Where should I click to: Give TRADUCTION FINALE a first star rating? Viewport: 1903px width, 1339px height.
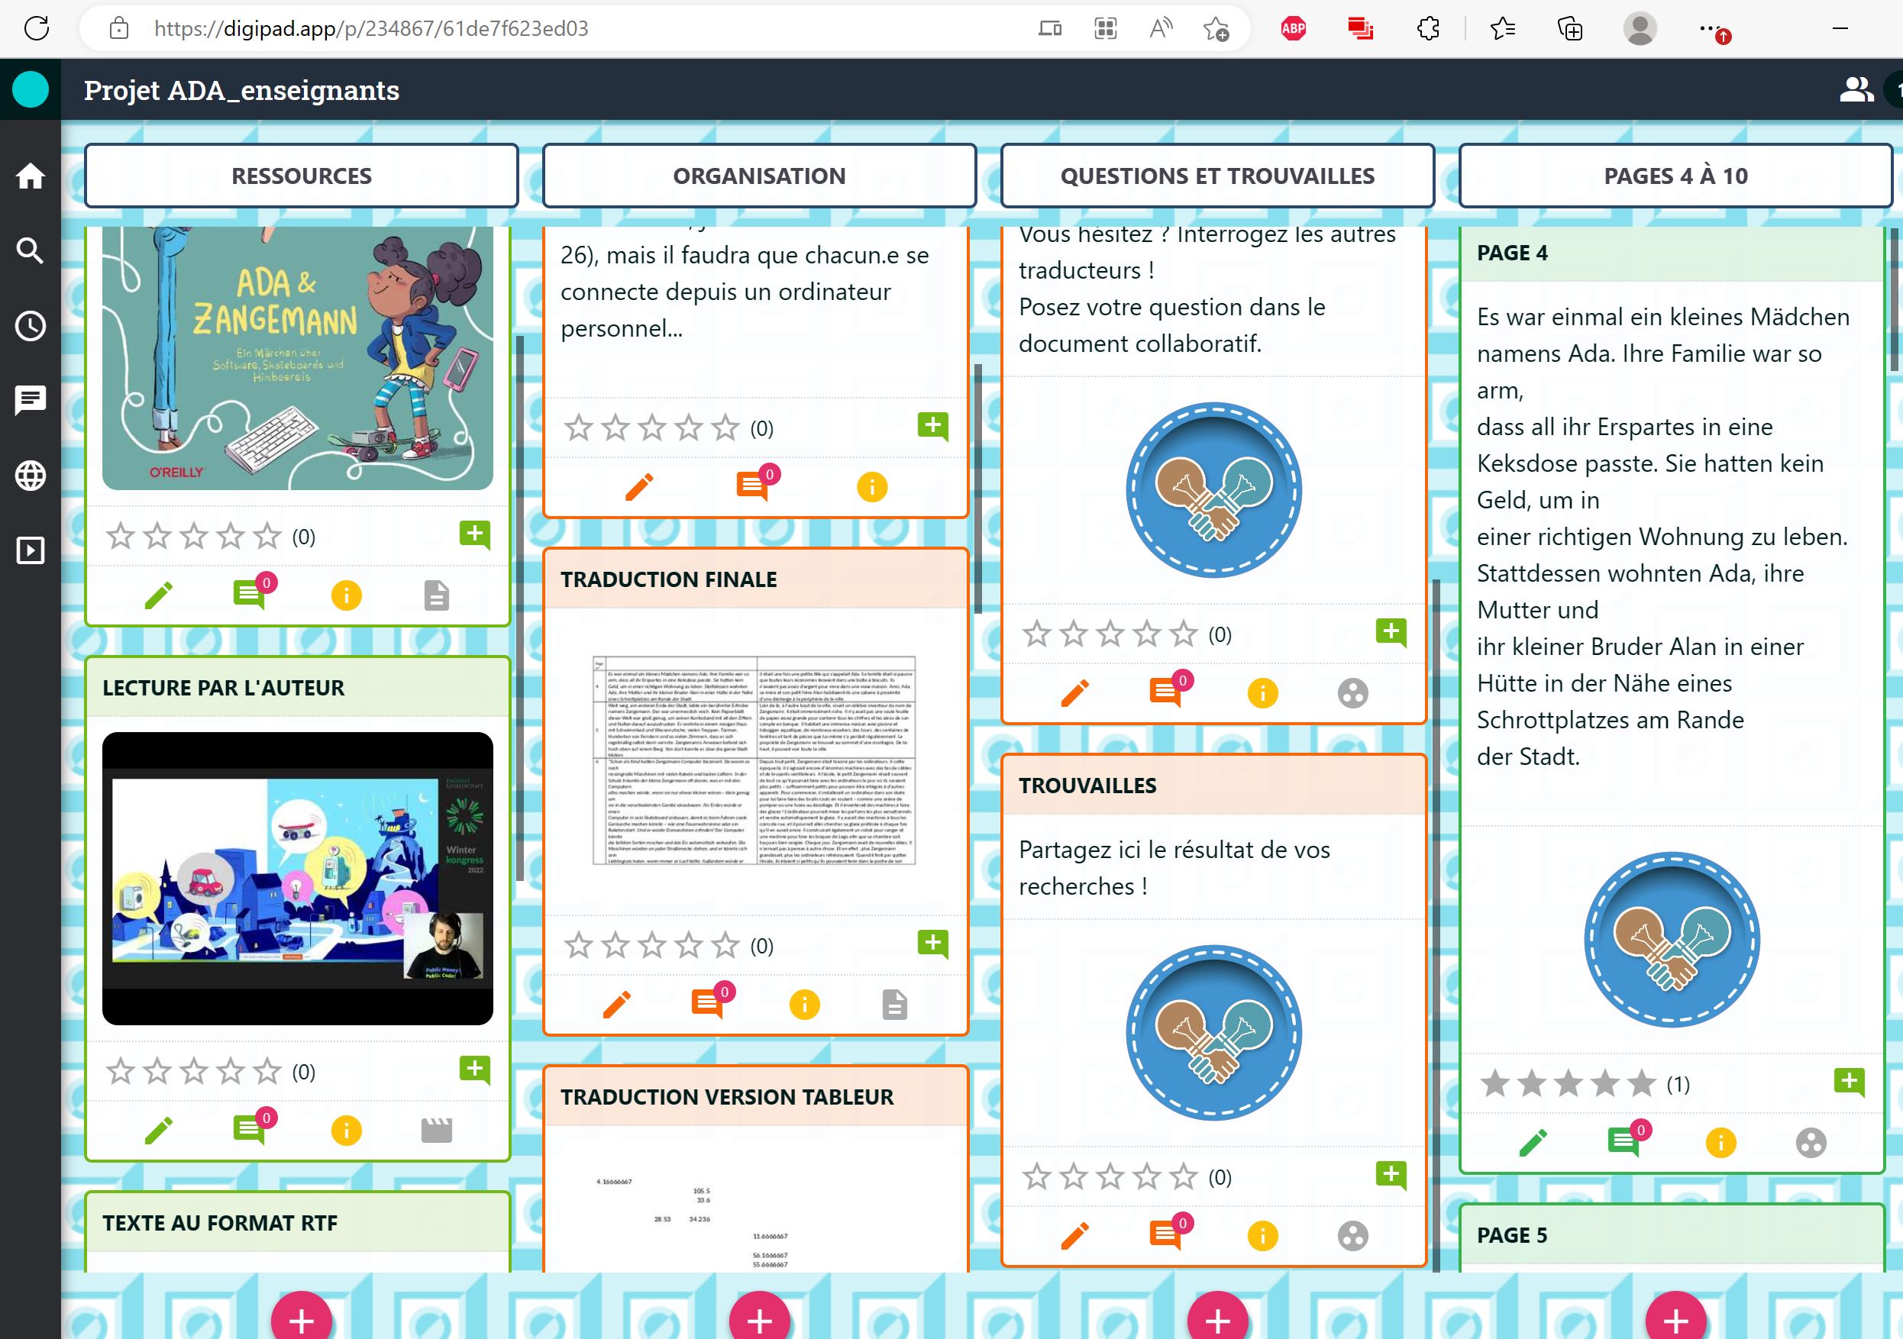tap(579, 945)
